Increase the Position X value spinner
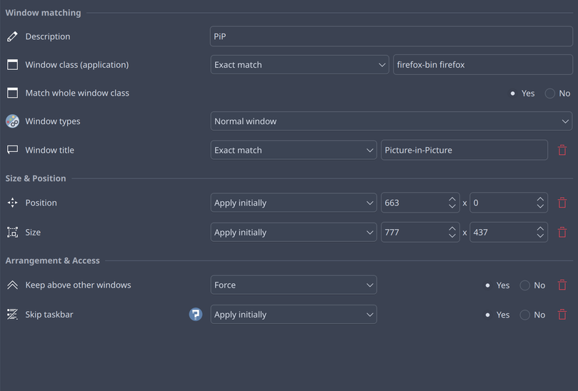The height and width of the screenshot is (391, 578). [452, 199]
